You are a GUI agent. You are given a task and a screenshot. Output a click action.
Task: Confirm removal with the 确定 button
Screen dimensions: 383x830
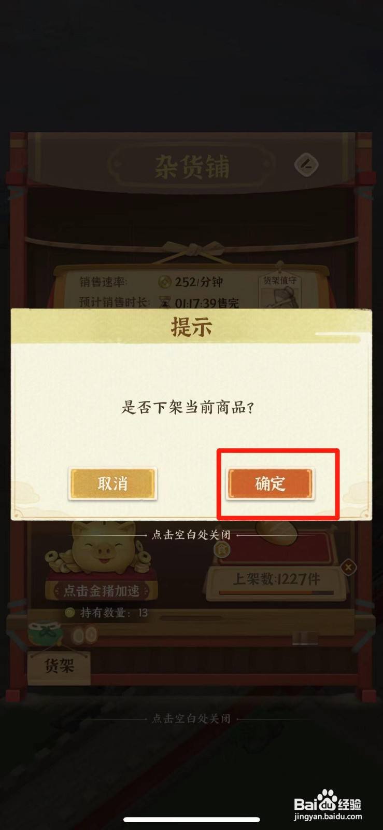(x=270, y=484)
